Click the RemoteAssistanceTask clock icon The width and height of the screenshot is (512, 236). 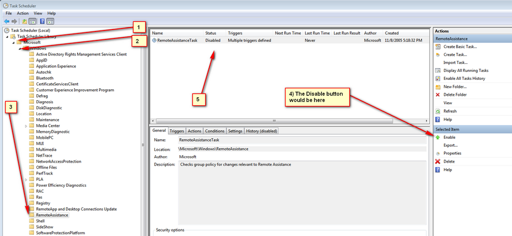(x=154, y=40)
